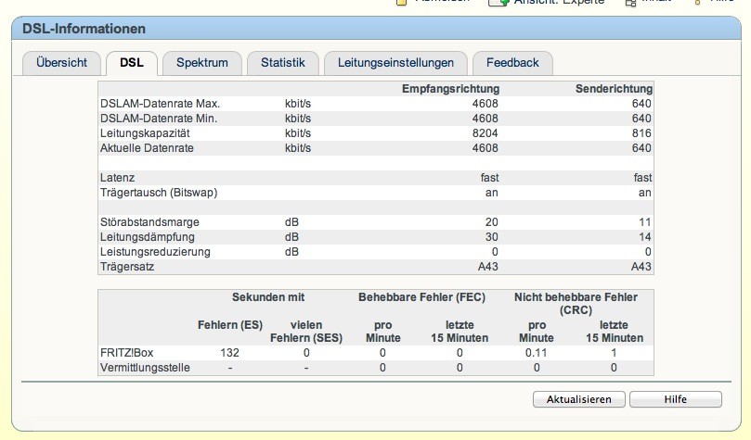Click the Vermittlungsstelle row label
This screenshot has height=440, width=751.
point(146,368)
